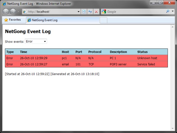Open the recent pages dropdown beside the Forward button
Viewport: 177px width, 133px height.
(x=18, y=12)
